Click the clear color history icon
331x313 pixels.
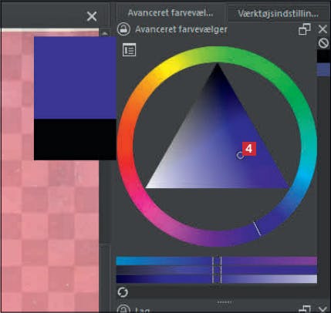(x=323, y=43)
